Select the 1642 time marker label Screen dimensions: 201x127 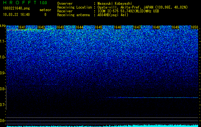41,27
